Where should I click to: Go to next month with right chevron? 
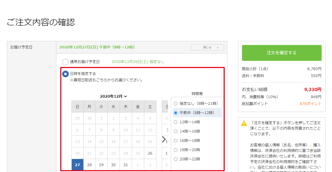[x=164, y=139]
